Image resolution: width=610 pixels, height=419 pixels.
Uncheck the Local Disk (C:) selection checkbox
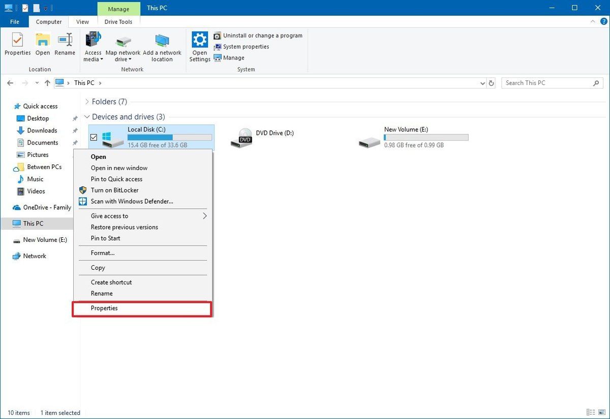tap(94, 137)
